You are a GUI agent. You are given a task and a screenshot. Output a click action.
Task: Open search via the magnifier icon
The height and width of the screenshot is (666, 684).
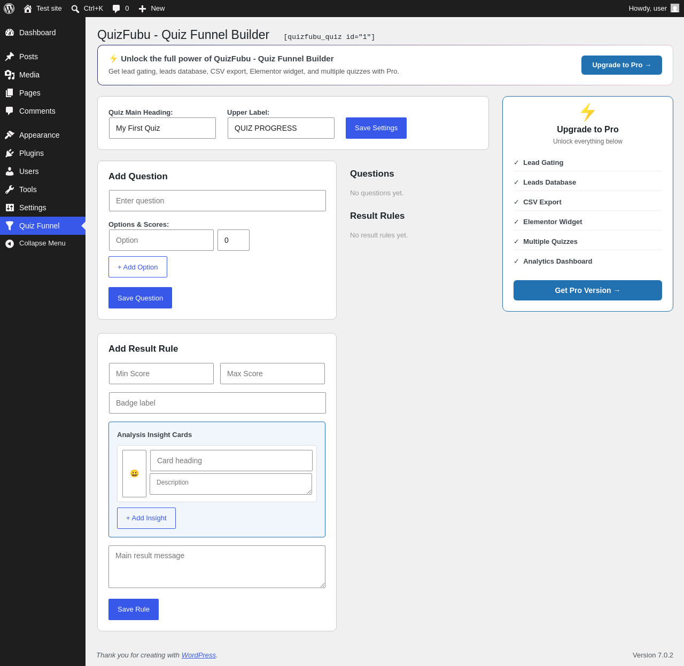tap(75, 9)
